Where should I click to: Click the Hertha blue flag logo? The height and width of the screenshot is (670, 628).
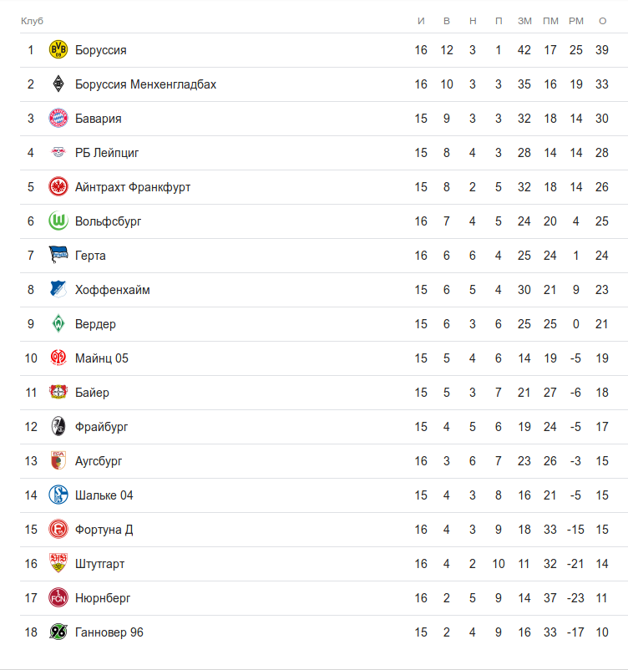tap(58, 256)
